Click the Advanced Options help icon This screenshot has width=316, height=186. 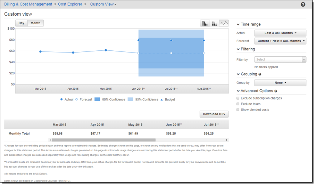276,91
